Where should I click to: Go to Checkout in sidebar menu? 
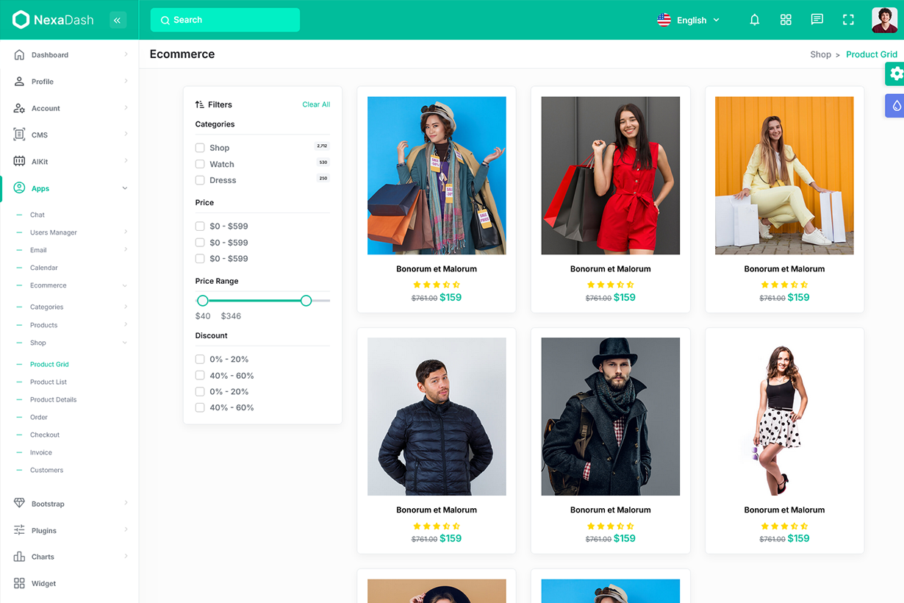tap(45, 435)
